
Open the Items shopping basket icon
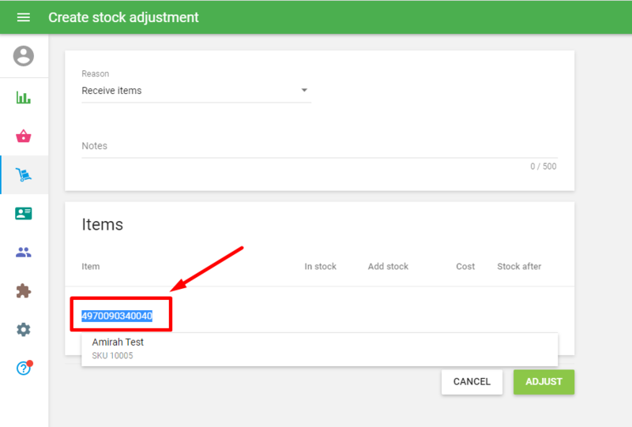[x=24, y=137]
